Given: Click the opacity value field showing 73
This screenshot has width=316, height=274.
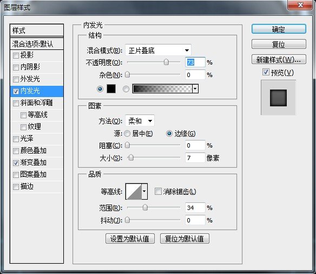Looking at the screenshot, I should tap(195, 62).
